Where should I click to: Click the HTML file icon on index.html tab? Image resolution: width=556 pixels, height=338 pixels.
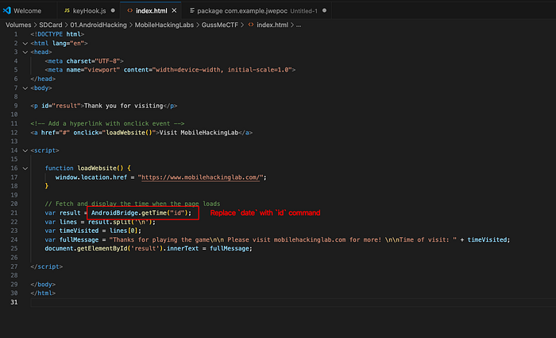[129, 10]
